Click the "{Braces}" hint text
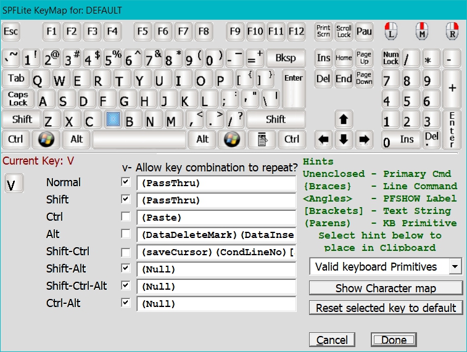 pyautogui.click(x=328, y=186)
